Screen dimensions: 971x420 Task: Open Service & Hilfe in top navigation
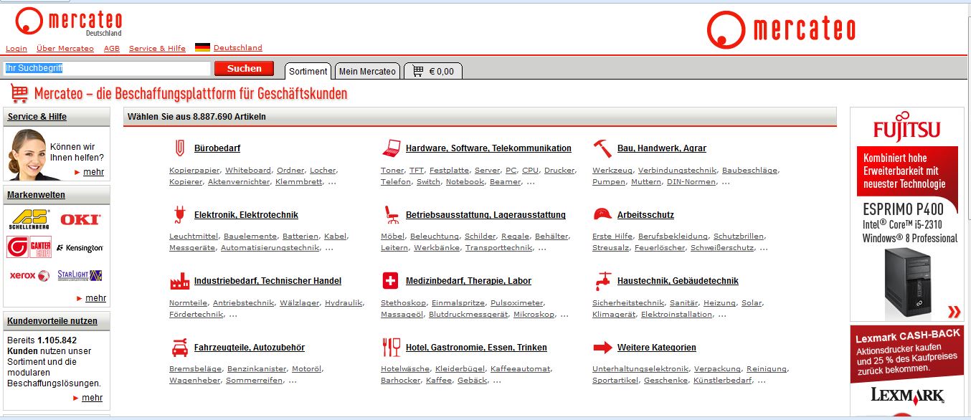[157, 49]
